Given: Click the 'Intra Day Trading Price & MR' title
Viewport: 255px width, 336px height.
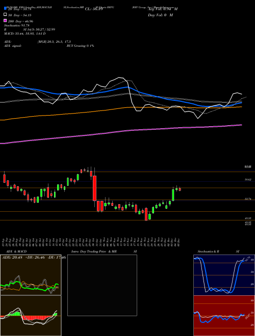Looking at the screenshot, I should tap(94, 251).
